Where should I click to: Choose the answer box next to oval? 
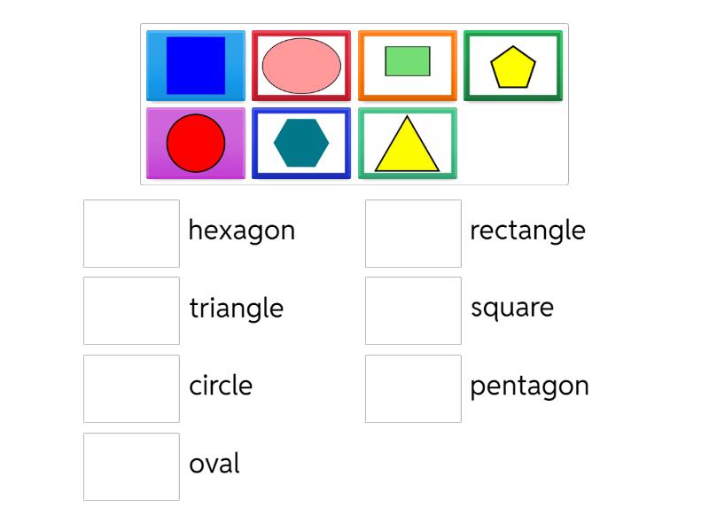131,466
